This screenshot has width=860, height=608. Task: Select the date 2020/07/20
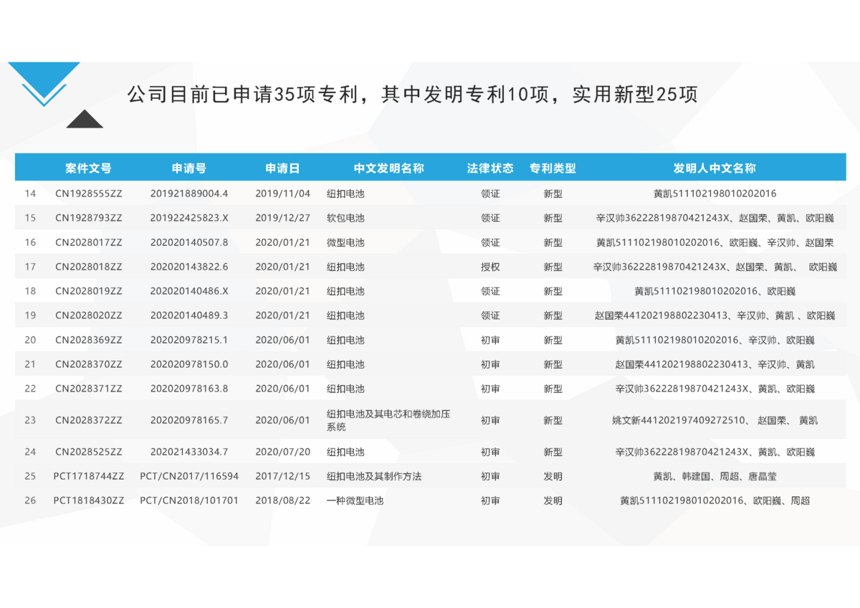pos(282,452)
